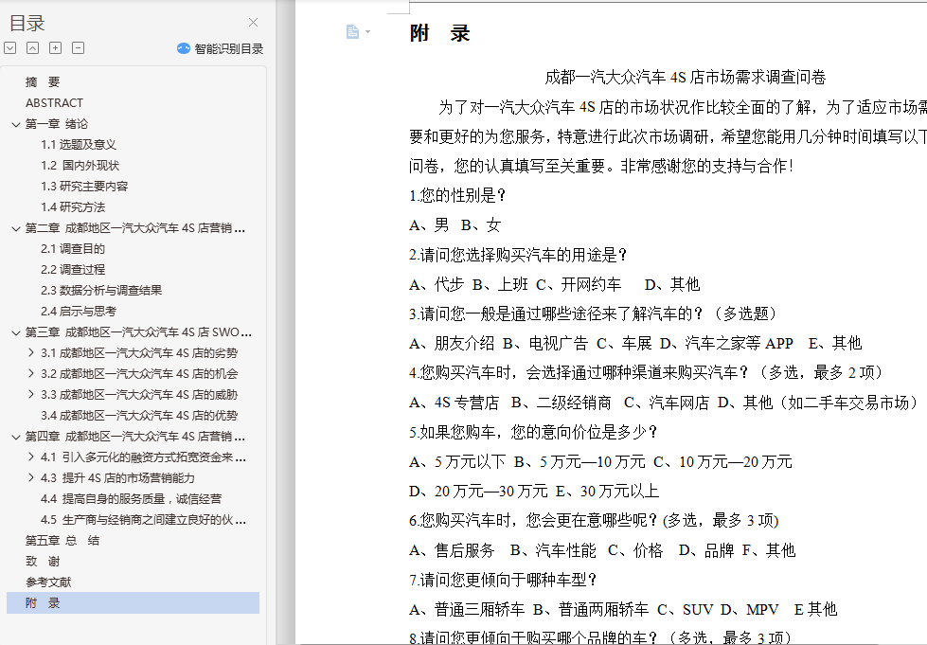Jump to 3.2 4S店的机会
This screenshot has width=927, height=645.
click(139, 373)
